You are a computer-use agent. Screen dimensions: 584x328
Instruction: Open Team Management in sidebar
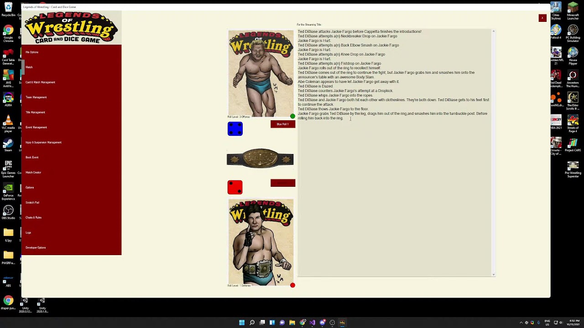point(36,97)
